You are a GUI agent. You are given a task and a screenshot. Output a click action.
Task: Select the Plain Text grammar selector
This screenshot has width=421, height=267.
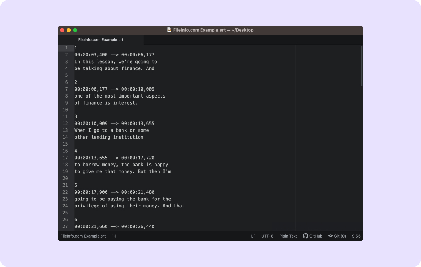pyautogui.click(x=288, y=236)
